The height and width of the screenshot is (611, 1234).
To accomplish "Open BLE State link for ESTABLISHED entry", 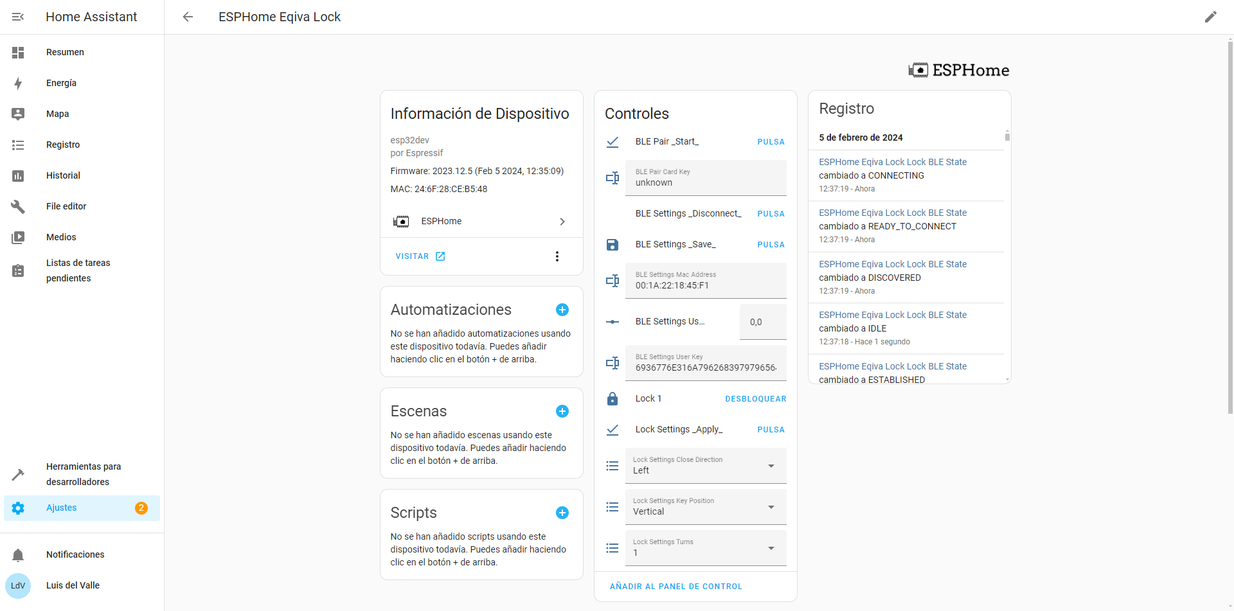I will tap(893, 366).
